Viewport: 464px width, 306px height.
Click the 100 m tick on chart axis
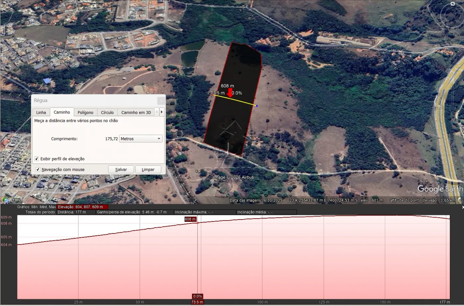(262, 302)
